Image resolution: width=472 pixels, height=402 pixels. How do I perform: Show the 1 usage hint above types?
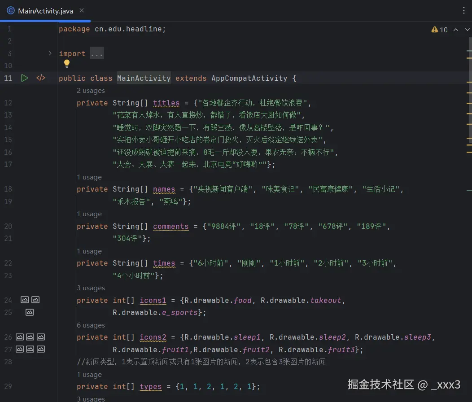(89, 375)
